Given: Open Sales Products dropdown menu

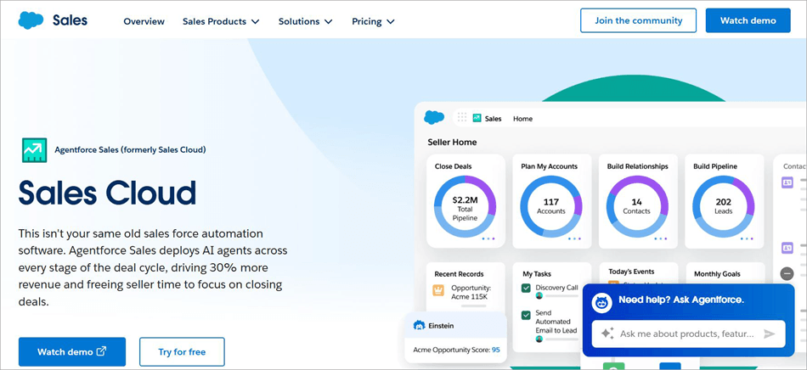Looking at the screenshot, I should coord(221,21).
